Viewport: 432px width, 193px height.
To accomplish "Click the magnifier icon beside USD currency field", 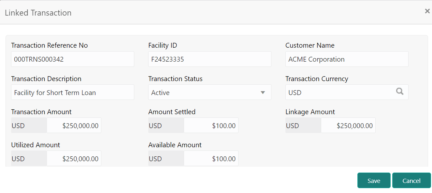I will pyautogui.click(x=399, y=92).
